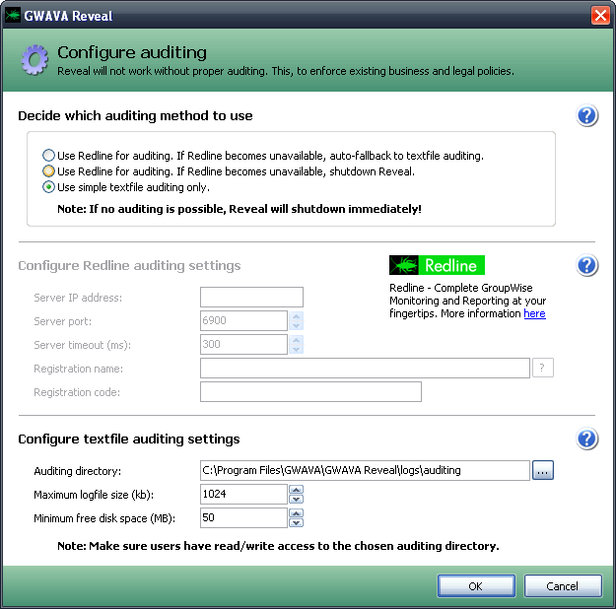This screenshot has height=609, width=616.
Task: Increase Maximum logfile size value
Action: pyautogui.click(x=297, y=490)
